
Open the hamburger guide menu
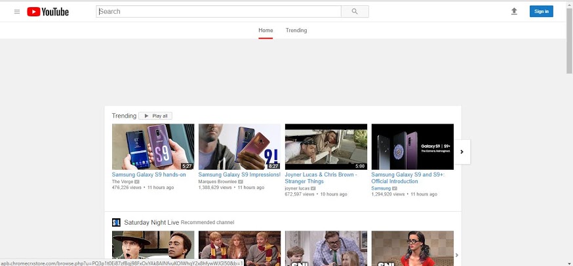[x=17, y=11]
